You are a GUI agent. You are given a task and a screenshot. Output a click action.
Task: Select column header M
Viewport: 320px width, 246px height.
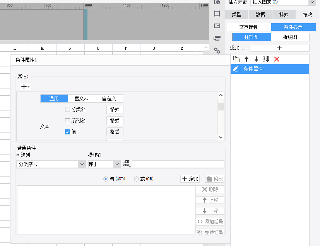43,48
